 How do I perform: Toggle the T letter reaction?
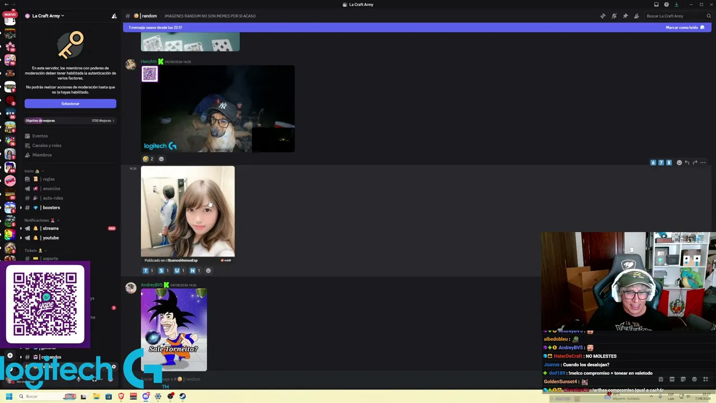(x=148, y=270)
